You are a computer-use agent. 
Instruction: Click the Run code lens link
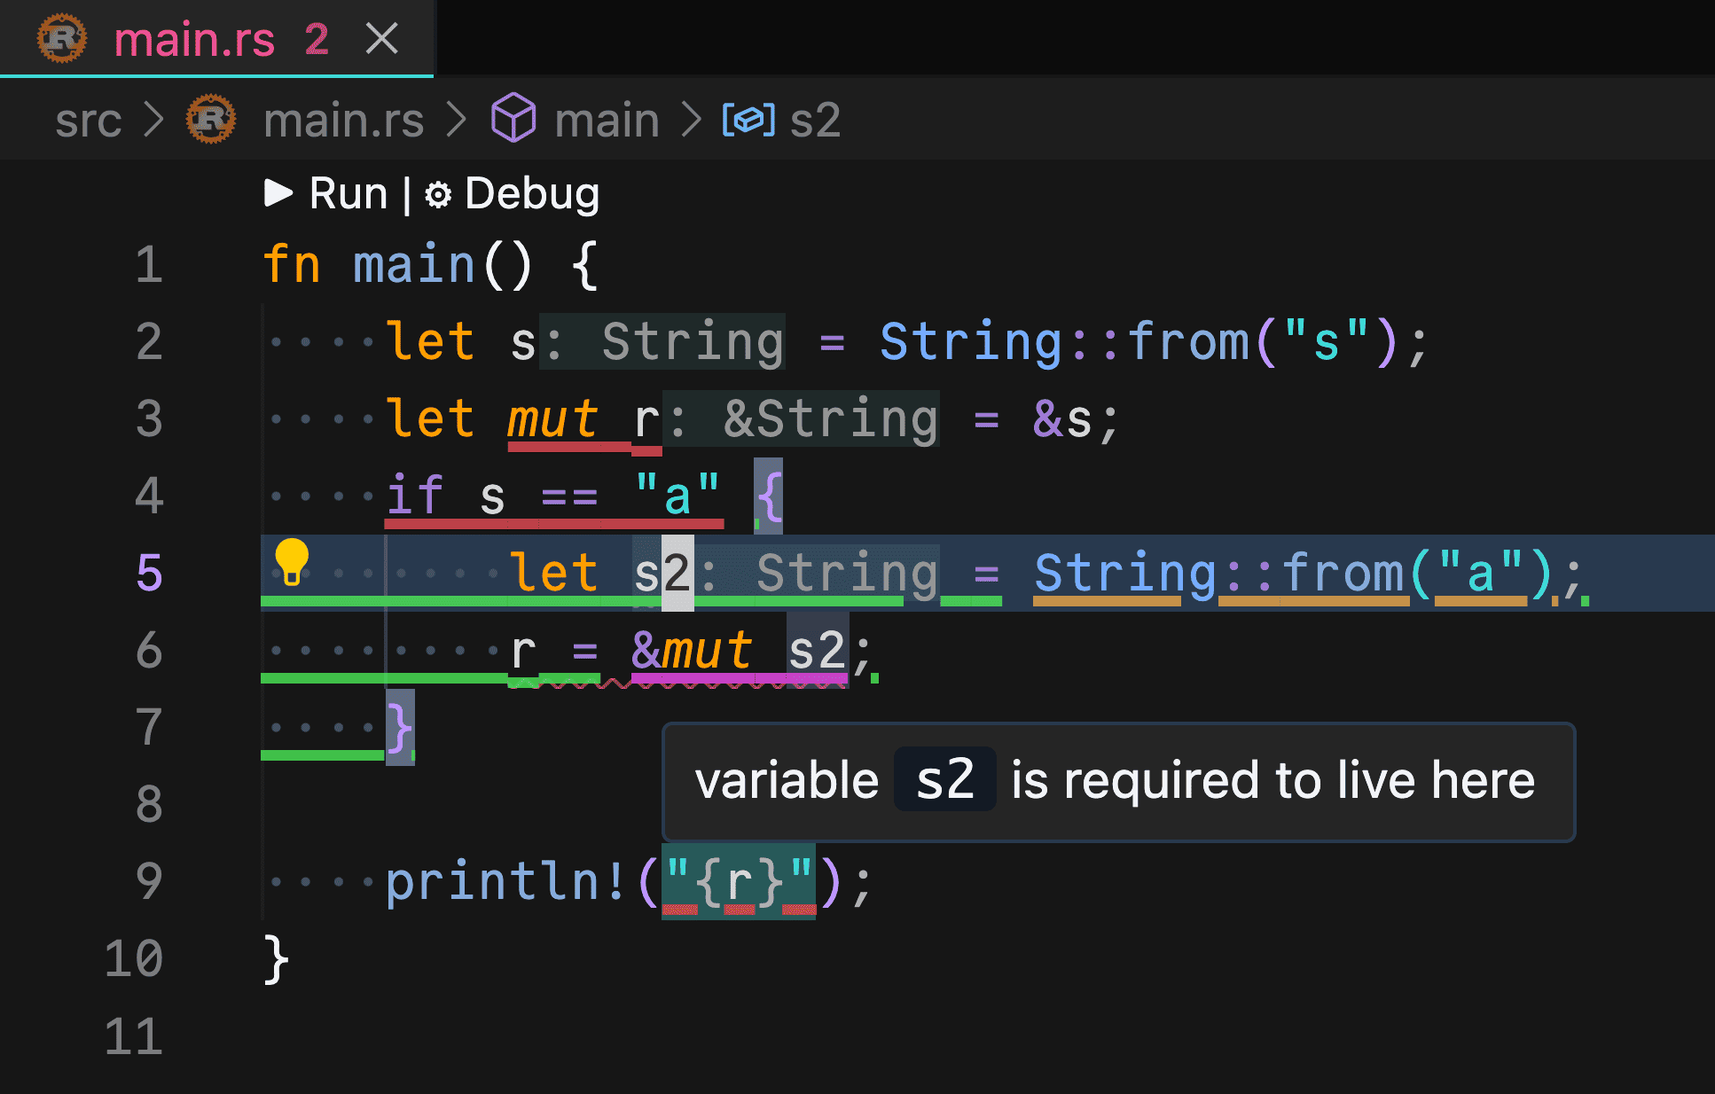(x=348, y=193)
